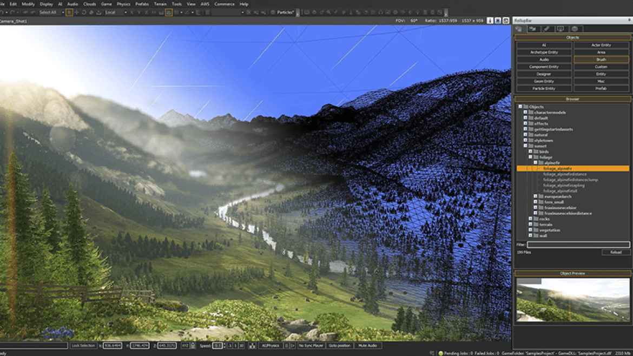
Task: Pin the RollupBar panel
Action: click(x=629, y=20)
